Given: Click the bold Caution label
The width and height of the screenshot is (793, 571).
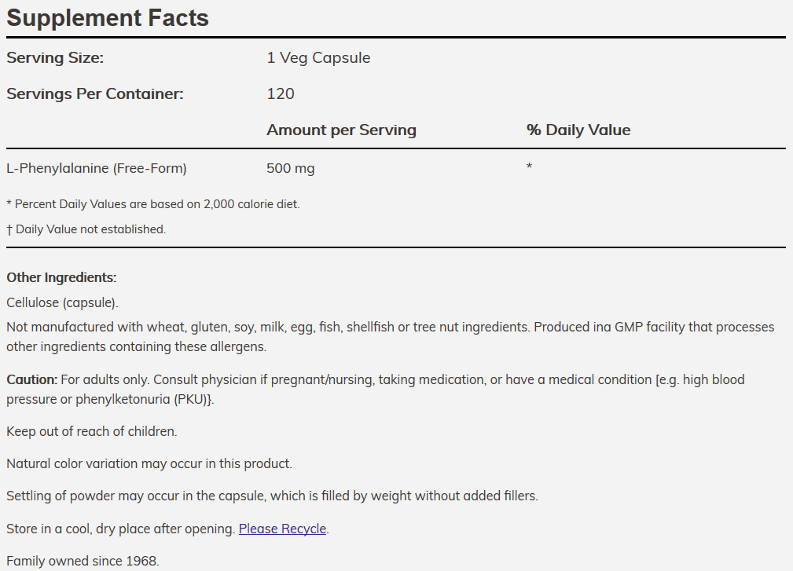Looking at the screenshot, I should [32, 379].
